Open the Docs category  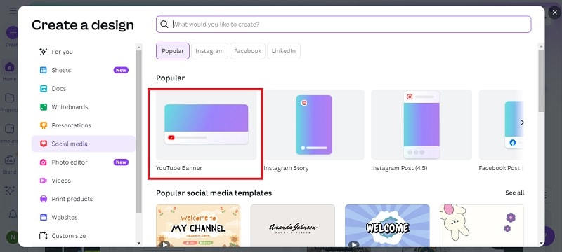click(83, 88)
